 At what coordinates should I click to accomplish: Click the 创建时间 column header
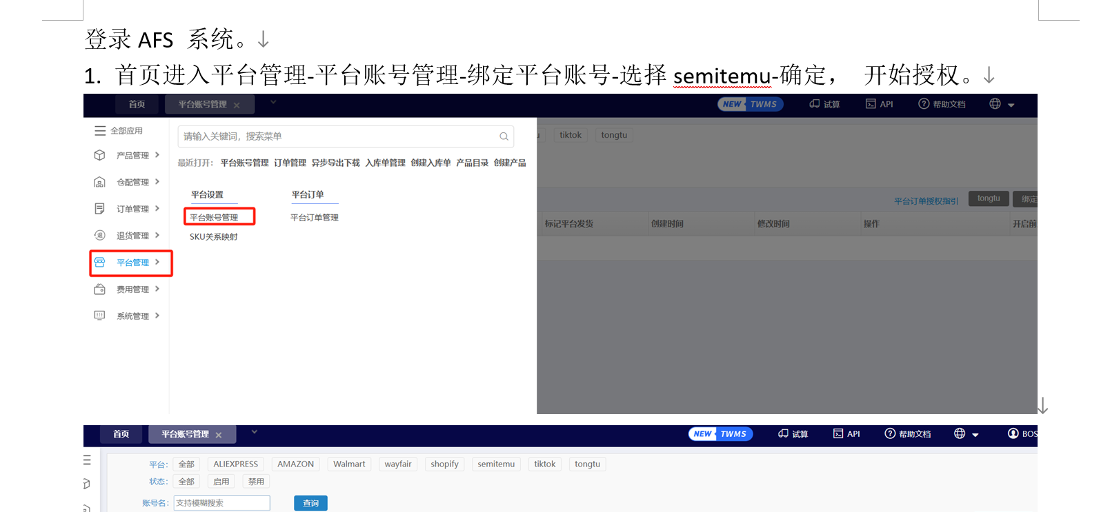click(667, 224)
